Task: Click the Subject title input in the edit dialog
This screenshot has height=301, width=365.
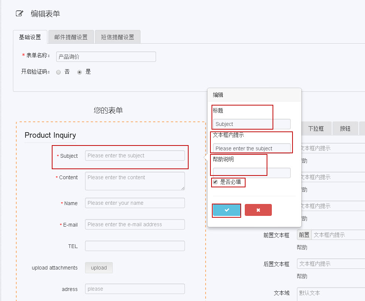Action: click(242, 124)
